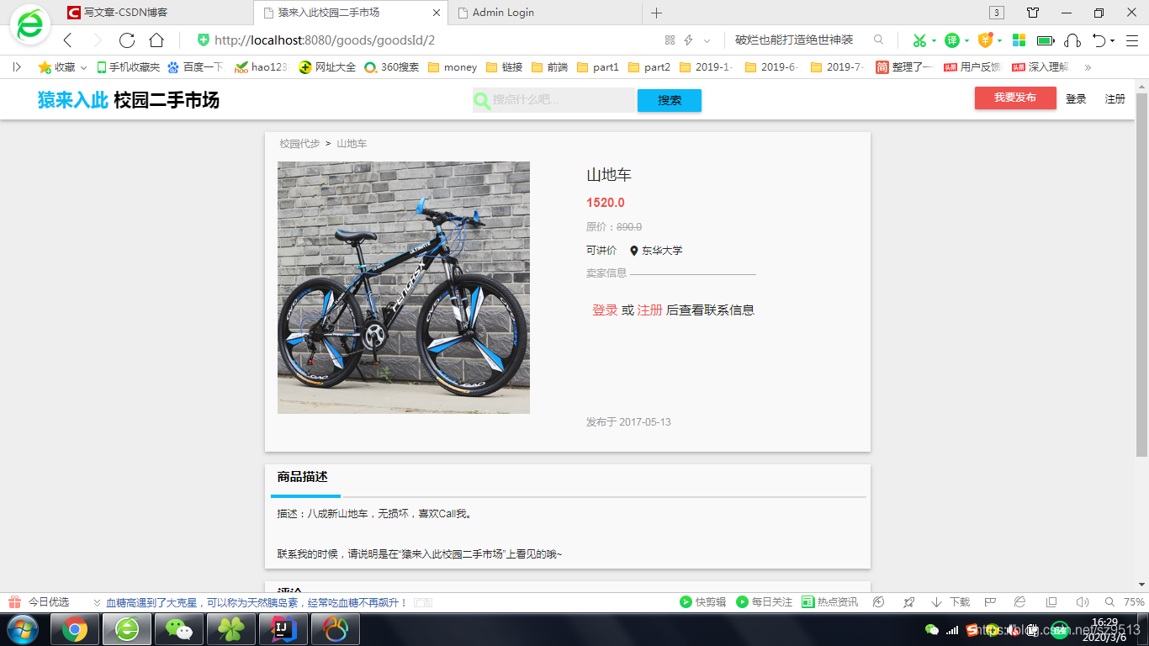Open the headphone reading mode icon
This screenshot has height=646, width=1149.
click(x=1072, y=40)
